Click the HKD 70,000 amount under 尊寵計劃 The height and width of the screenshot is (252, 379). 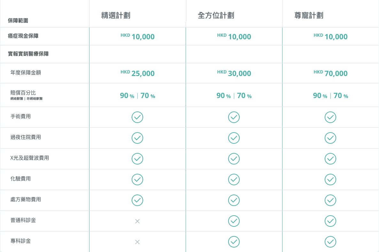(330, 73)
